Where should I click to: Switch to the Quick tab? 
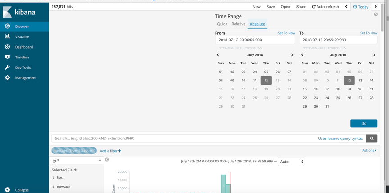click(x=222, y=24)
